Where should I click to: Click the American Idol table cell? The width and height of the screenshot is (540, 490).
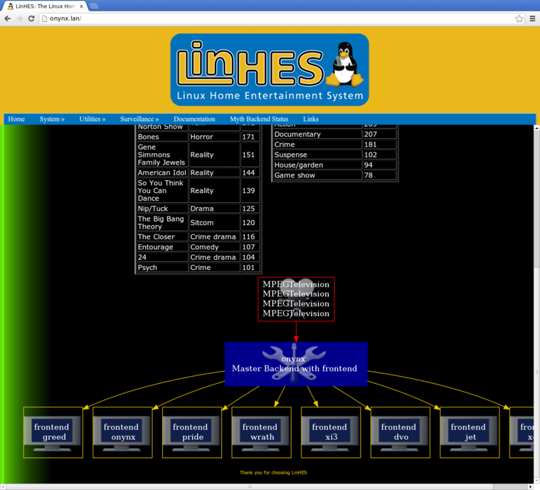coord(162,173)
